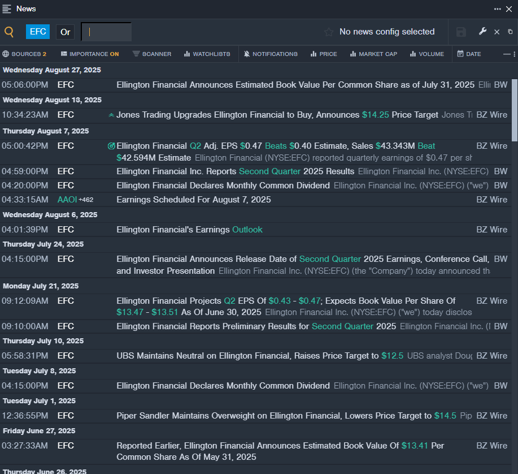This screenshot has height=474, width=518.
Task: Click the Thursday August 7, 2025 date header
Action: (46, 131)
